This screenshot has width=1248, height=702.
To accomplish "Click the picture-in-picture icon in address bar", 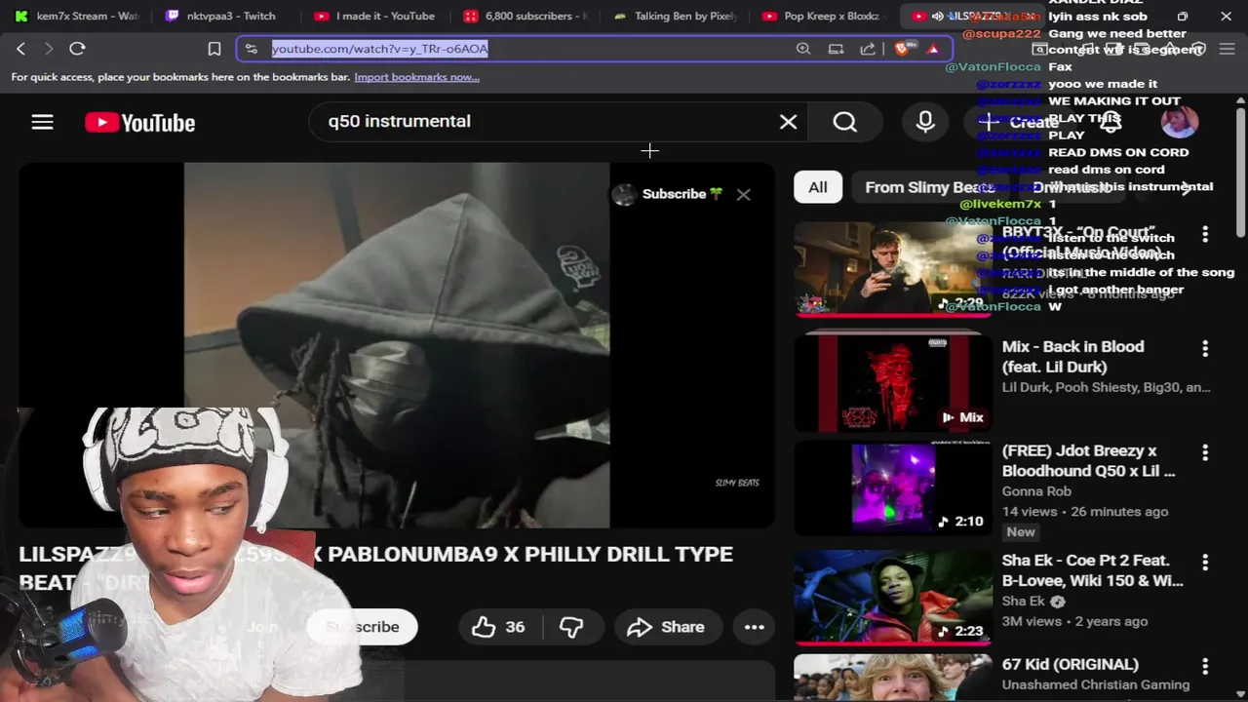I will (836, 49).
